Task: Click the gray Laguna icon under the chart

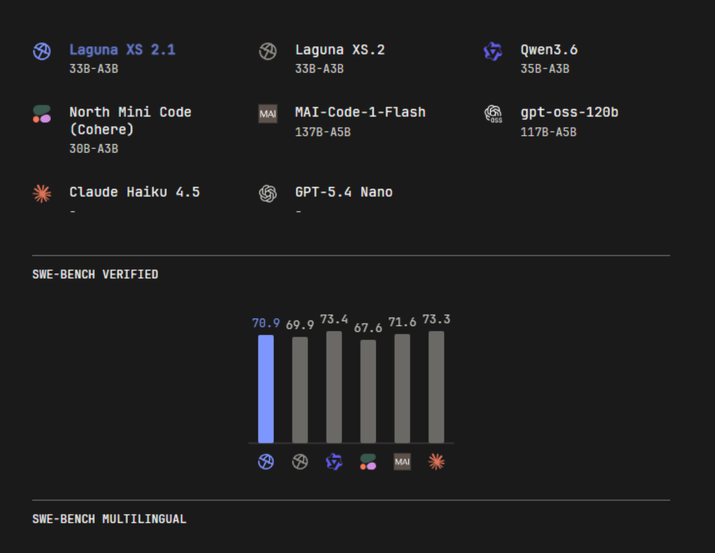Action: (x=300, y=461)
